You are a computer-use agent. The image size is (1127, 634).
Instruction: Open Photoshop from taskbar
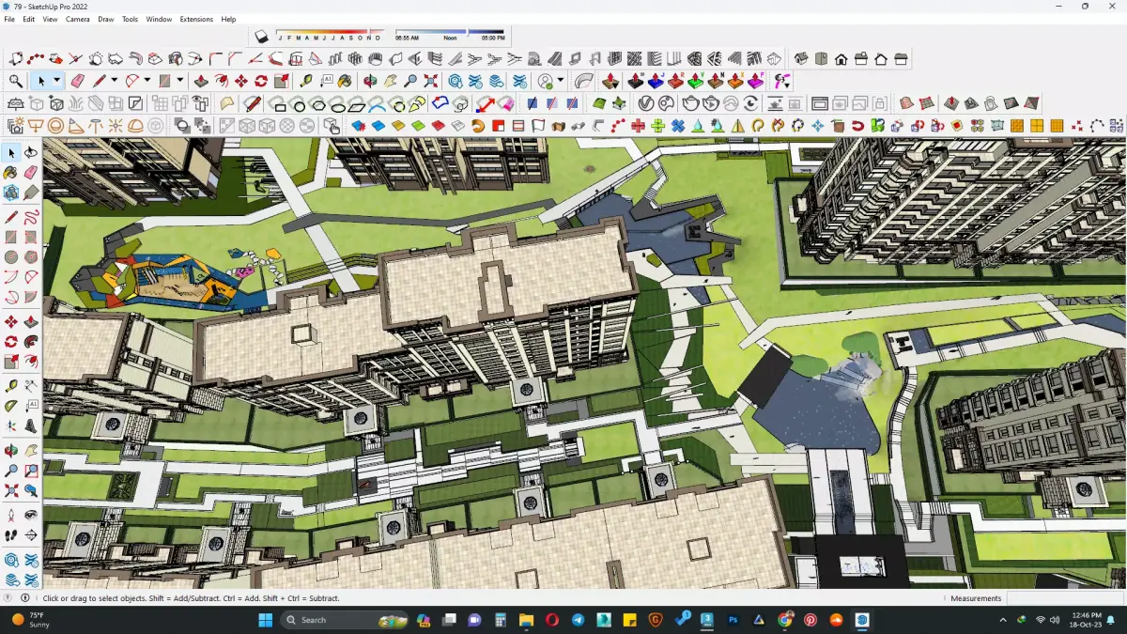[x=733, y=620]
